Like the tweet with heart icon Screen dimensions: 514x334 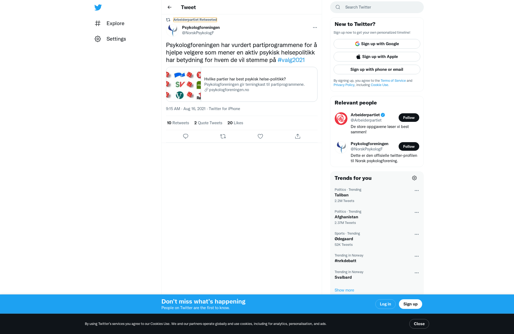point(260,136)
